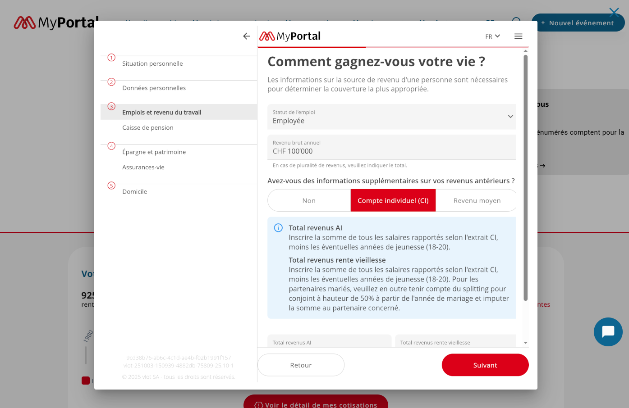
Task: Go to 'Caisse de pension' section
Action: [148, 127]
